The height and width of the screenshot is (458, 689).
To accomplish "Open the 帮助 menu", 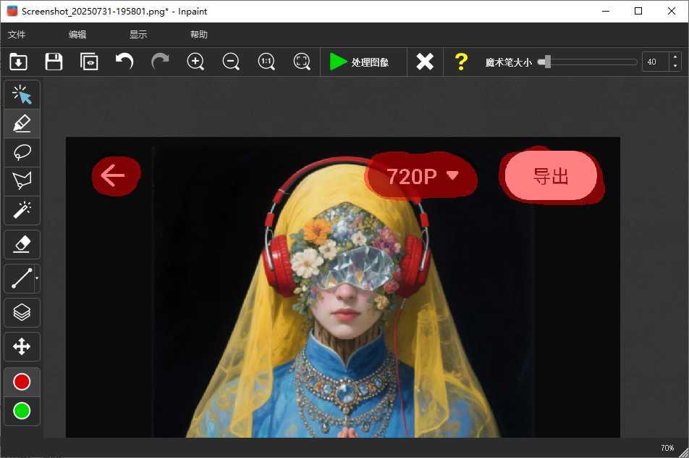I will (x=199, y=34).
